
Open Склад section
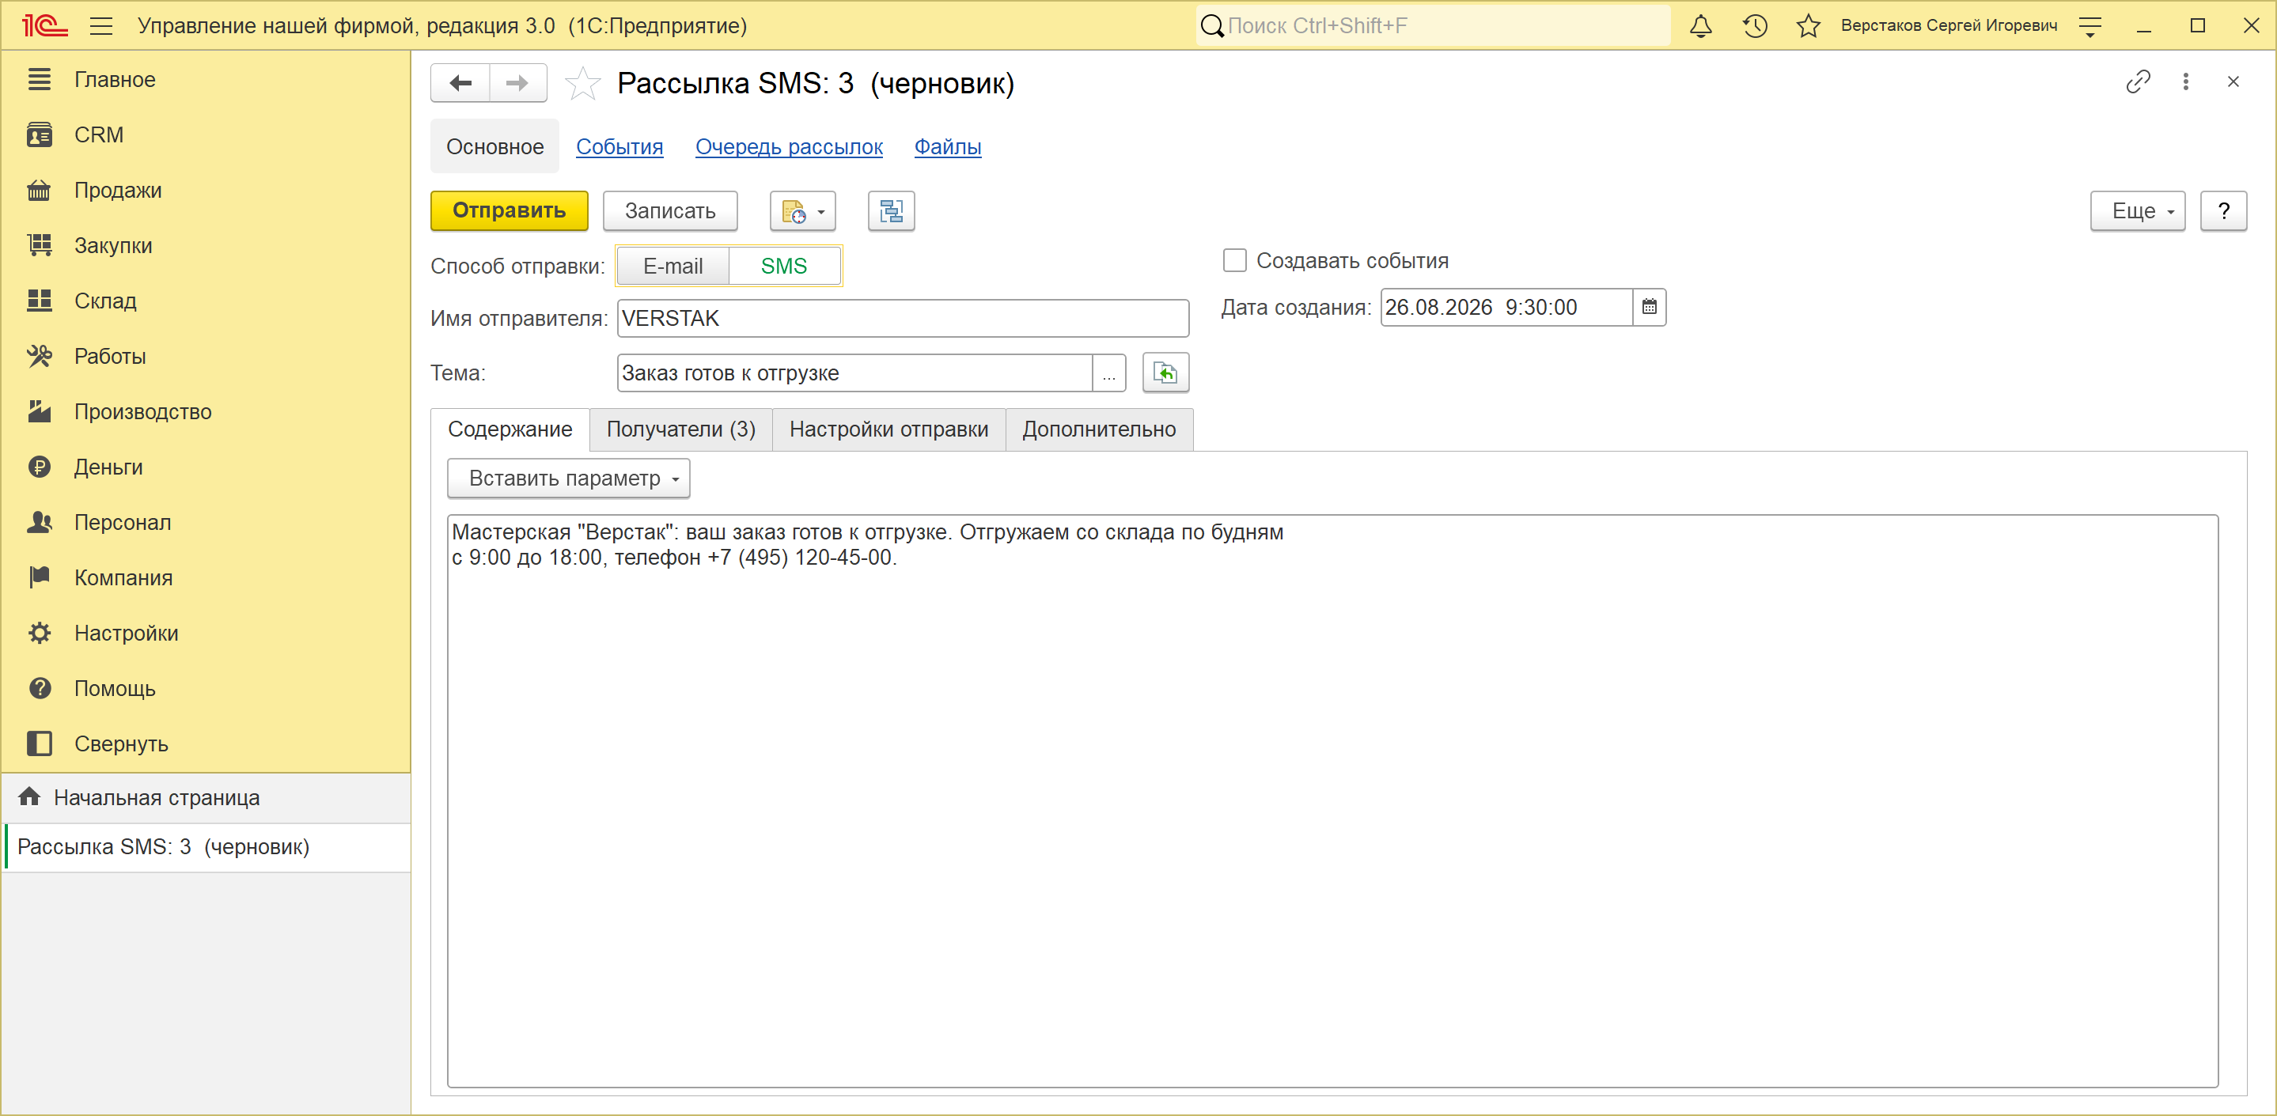coord(205,301)
